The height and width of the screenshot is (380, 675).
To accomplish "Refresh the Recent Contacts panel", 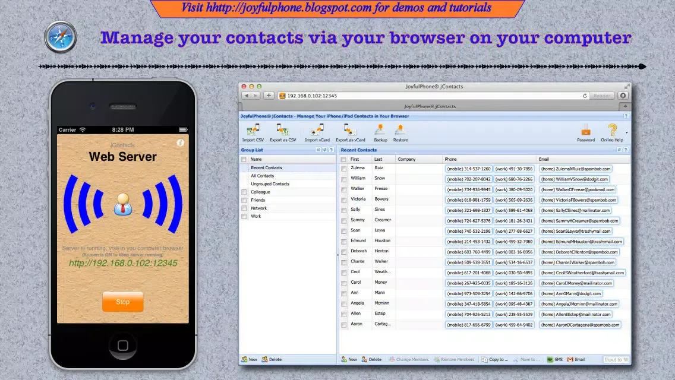I will [619, 150].
